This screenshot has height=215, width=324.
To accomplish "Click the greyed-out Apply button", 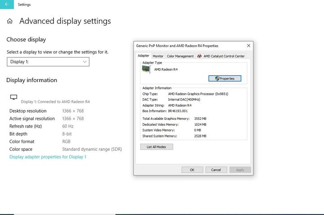I will click(240, 170).
